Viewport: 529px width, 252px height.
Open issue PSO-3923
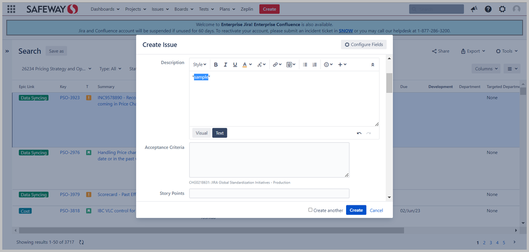(70, 98)
